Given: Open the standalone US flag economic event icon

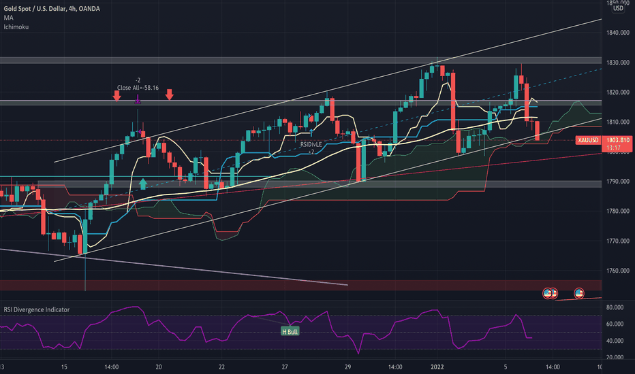Looking at the screenshot, I should coord(579,293).
